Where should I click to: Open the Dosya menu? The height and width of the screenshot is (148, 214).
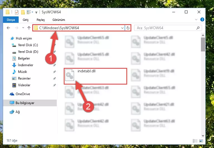[x=11, y=20]
